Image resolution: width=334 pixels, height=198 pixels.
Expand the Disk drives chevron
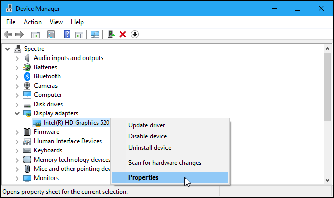pos(17,105)
